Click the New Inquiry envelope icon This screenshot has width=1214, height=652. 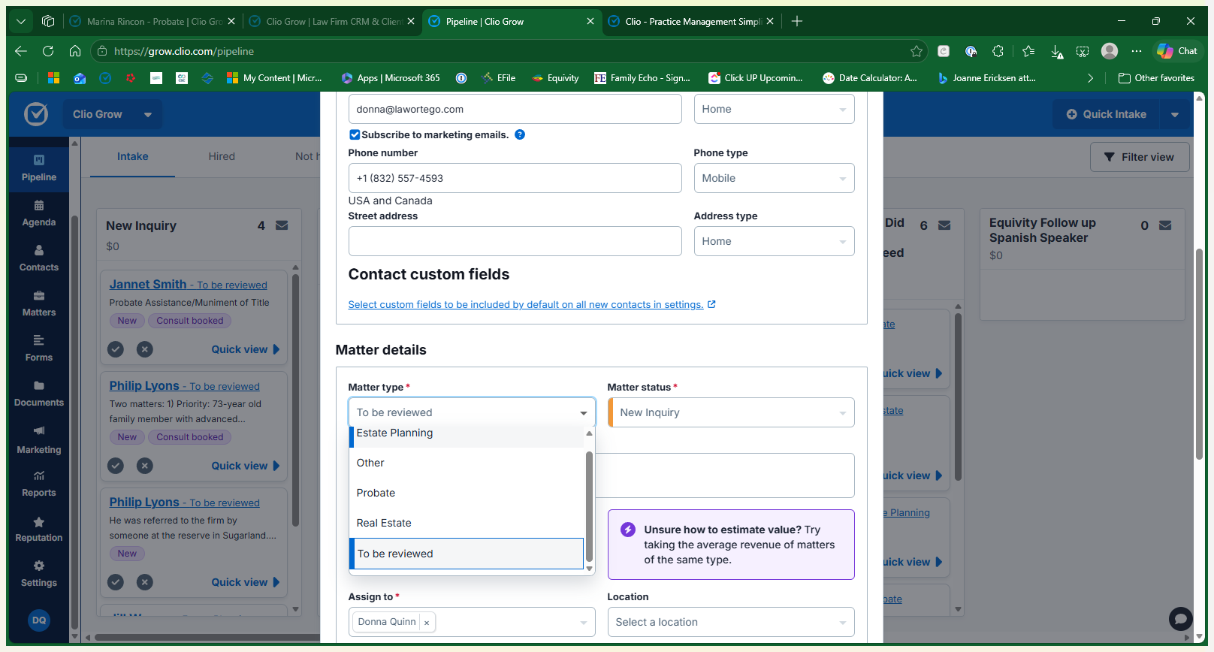point(282,225)
